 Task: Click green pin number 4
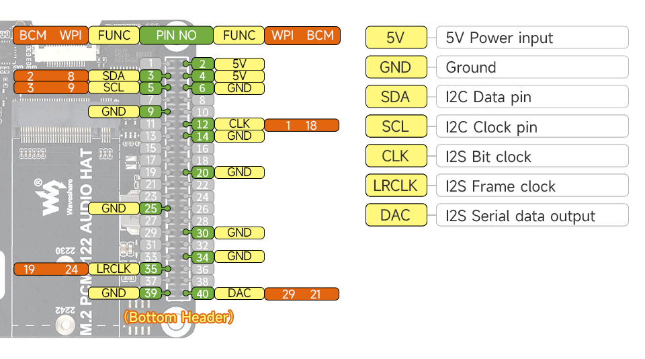click(x=202, y=76)
